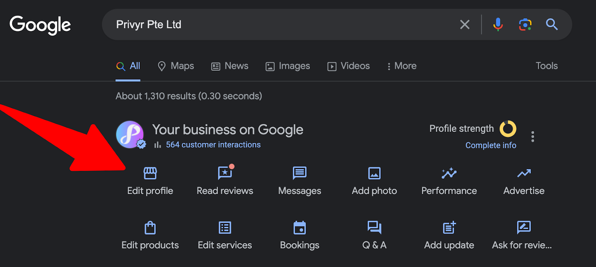
Task: Click the Profile strength ring indicator
Action: [508, 129]
